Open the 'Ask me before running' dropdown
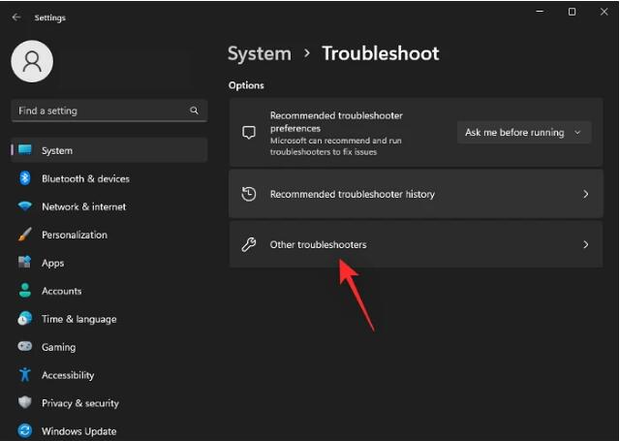Image resolution: width=620 pixels, height=441 pixels. click(x=524, y=133)
